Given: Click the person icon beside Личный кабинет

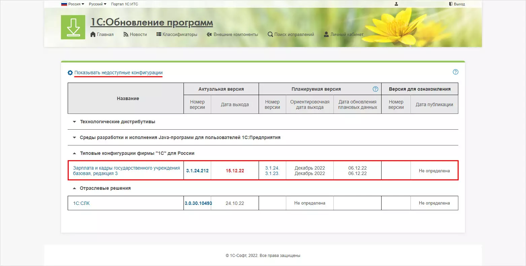Looking at the screenshot, I should pyautogui.click(x=326, y=34).
